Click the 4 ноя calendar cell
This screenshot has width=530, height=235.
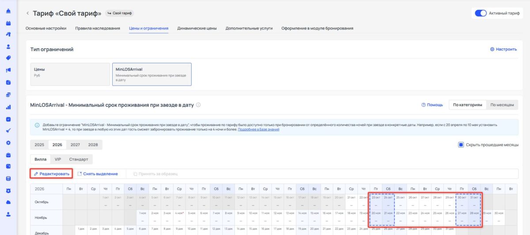click(x=179, y=217)
